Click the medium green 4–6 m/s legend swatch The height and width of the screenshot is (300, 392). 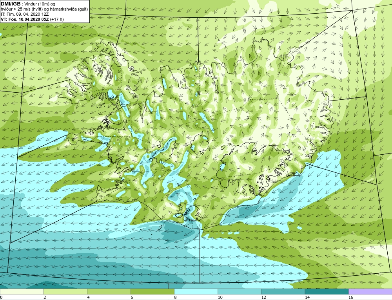109,291
